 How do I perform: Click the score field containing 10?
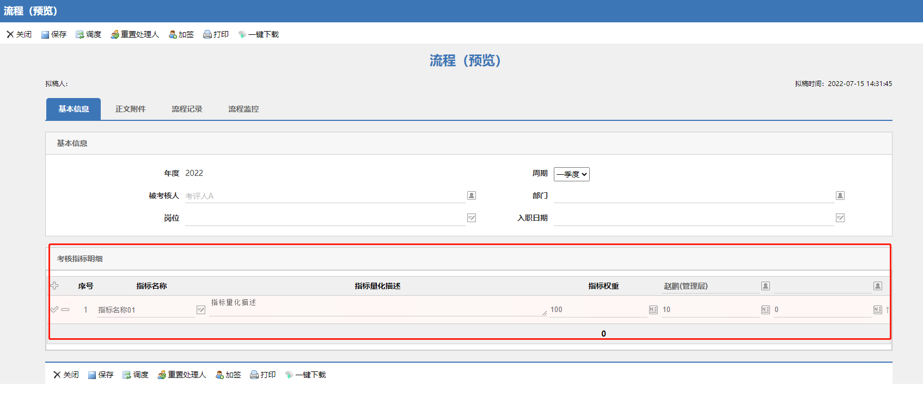(x=711, y=310)
